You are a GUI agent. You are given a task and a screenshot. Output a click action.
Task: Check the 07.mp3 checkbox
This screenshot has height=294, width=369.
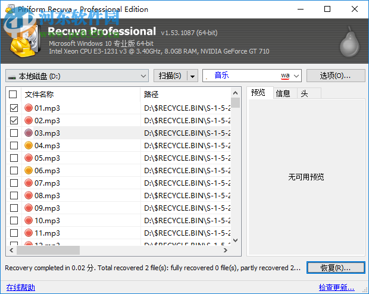point(14,183)
